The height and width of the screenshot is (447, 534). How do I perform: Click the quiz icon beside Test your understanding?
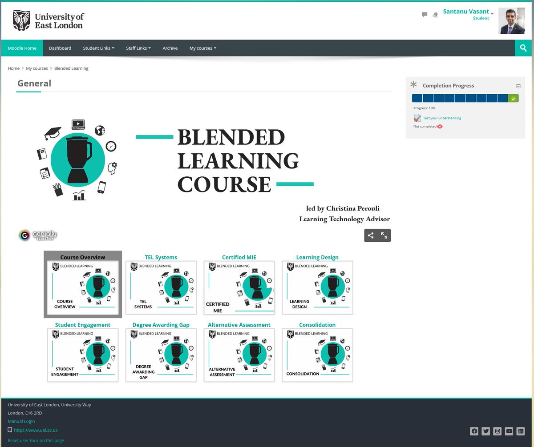click(417, 118)
